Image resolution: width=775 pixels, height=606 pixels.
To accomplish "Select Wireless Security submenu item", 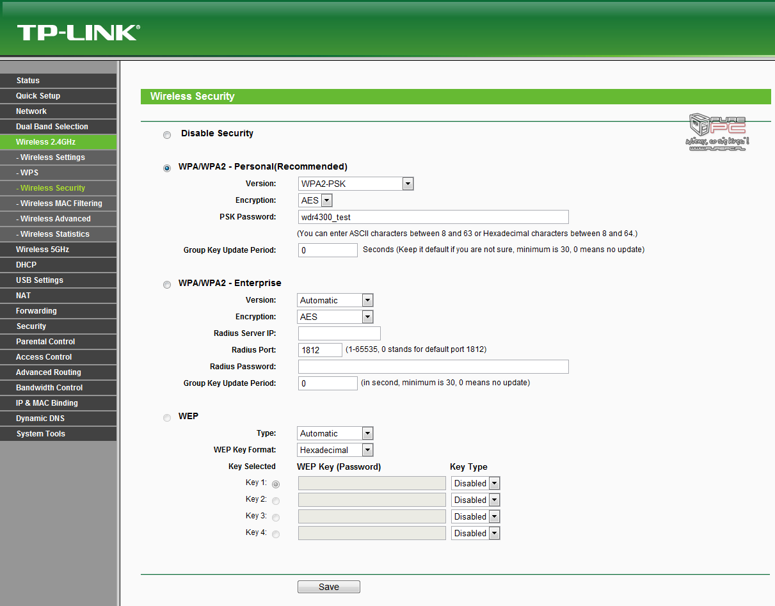I will [x=58, y=188].
